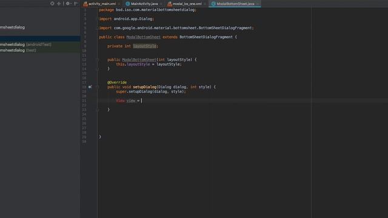Click the class closing brace on line 29
The width and height of the screenshot is (388, 218).
coord(100,137)
